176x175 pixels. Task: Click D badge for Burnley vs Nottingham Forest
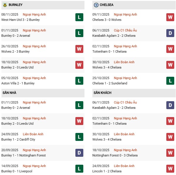click(x=79, y=153)
